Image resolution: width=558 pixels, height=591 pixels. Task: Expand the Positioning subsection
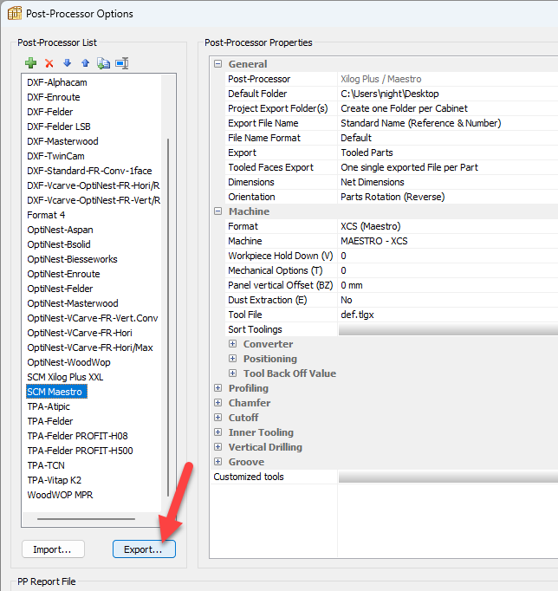coord(233,359)
